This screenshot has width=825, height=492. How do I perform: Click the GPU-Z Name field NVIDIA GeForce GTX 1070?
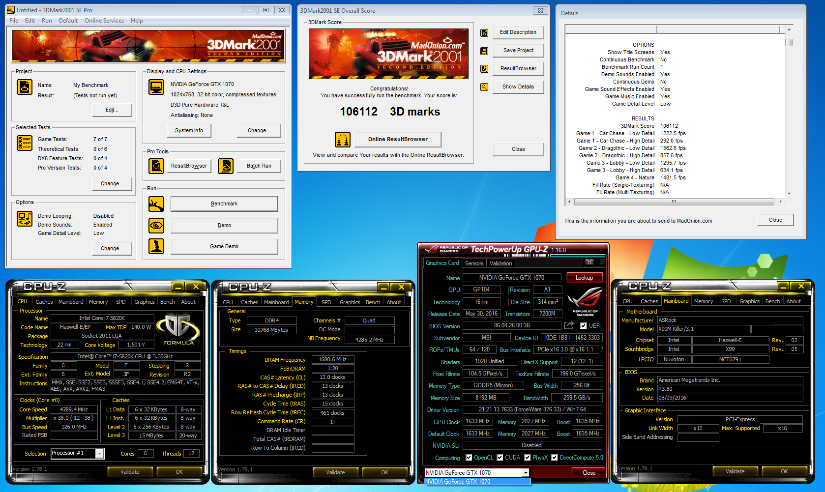pyautogui.click(x=512, y=278)
